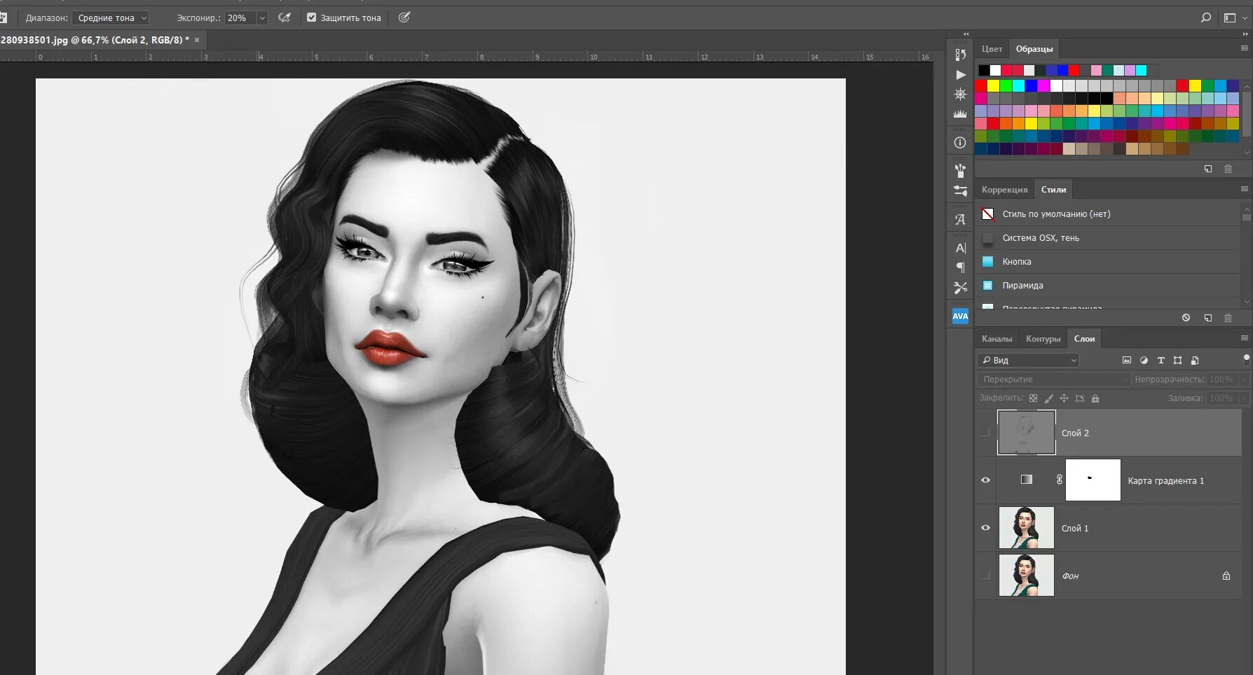Screen dimensions: 1253x675
Task: Select the Фон layer thumbnail
Action: pos(1026,575)
